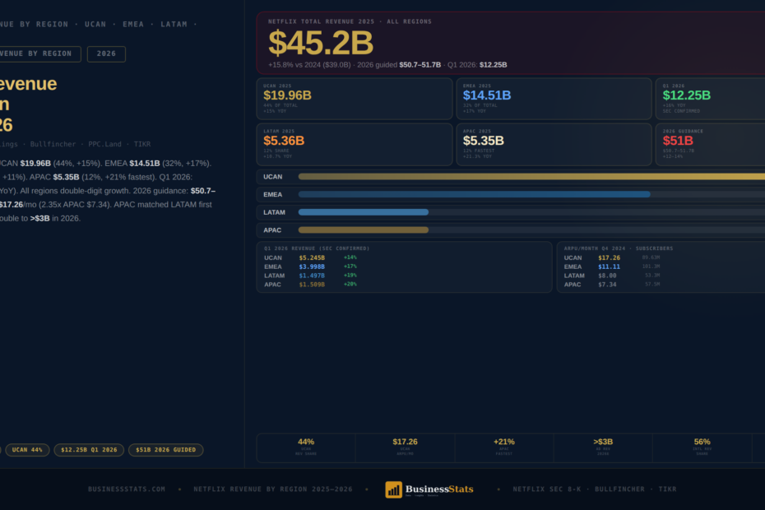Click the 2026 Guidance $51B card

tap(711, 145)
